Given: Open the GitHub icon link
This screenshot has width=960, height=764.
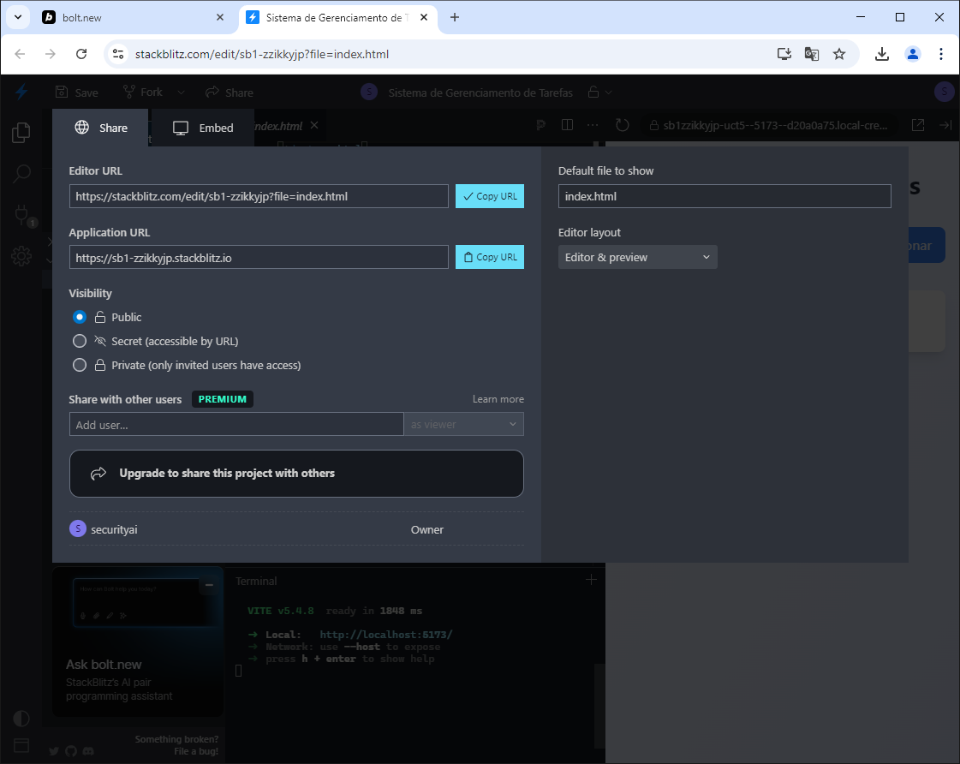Looking at the screenshot, I should (71, 751).
